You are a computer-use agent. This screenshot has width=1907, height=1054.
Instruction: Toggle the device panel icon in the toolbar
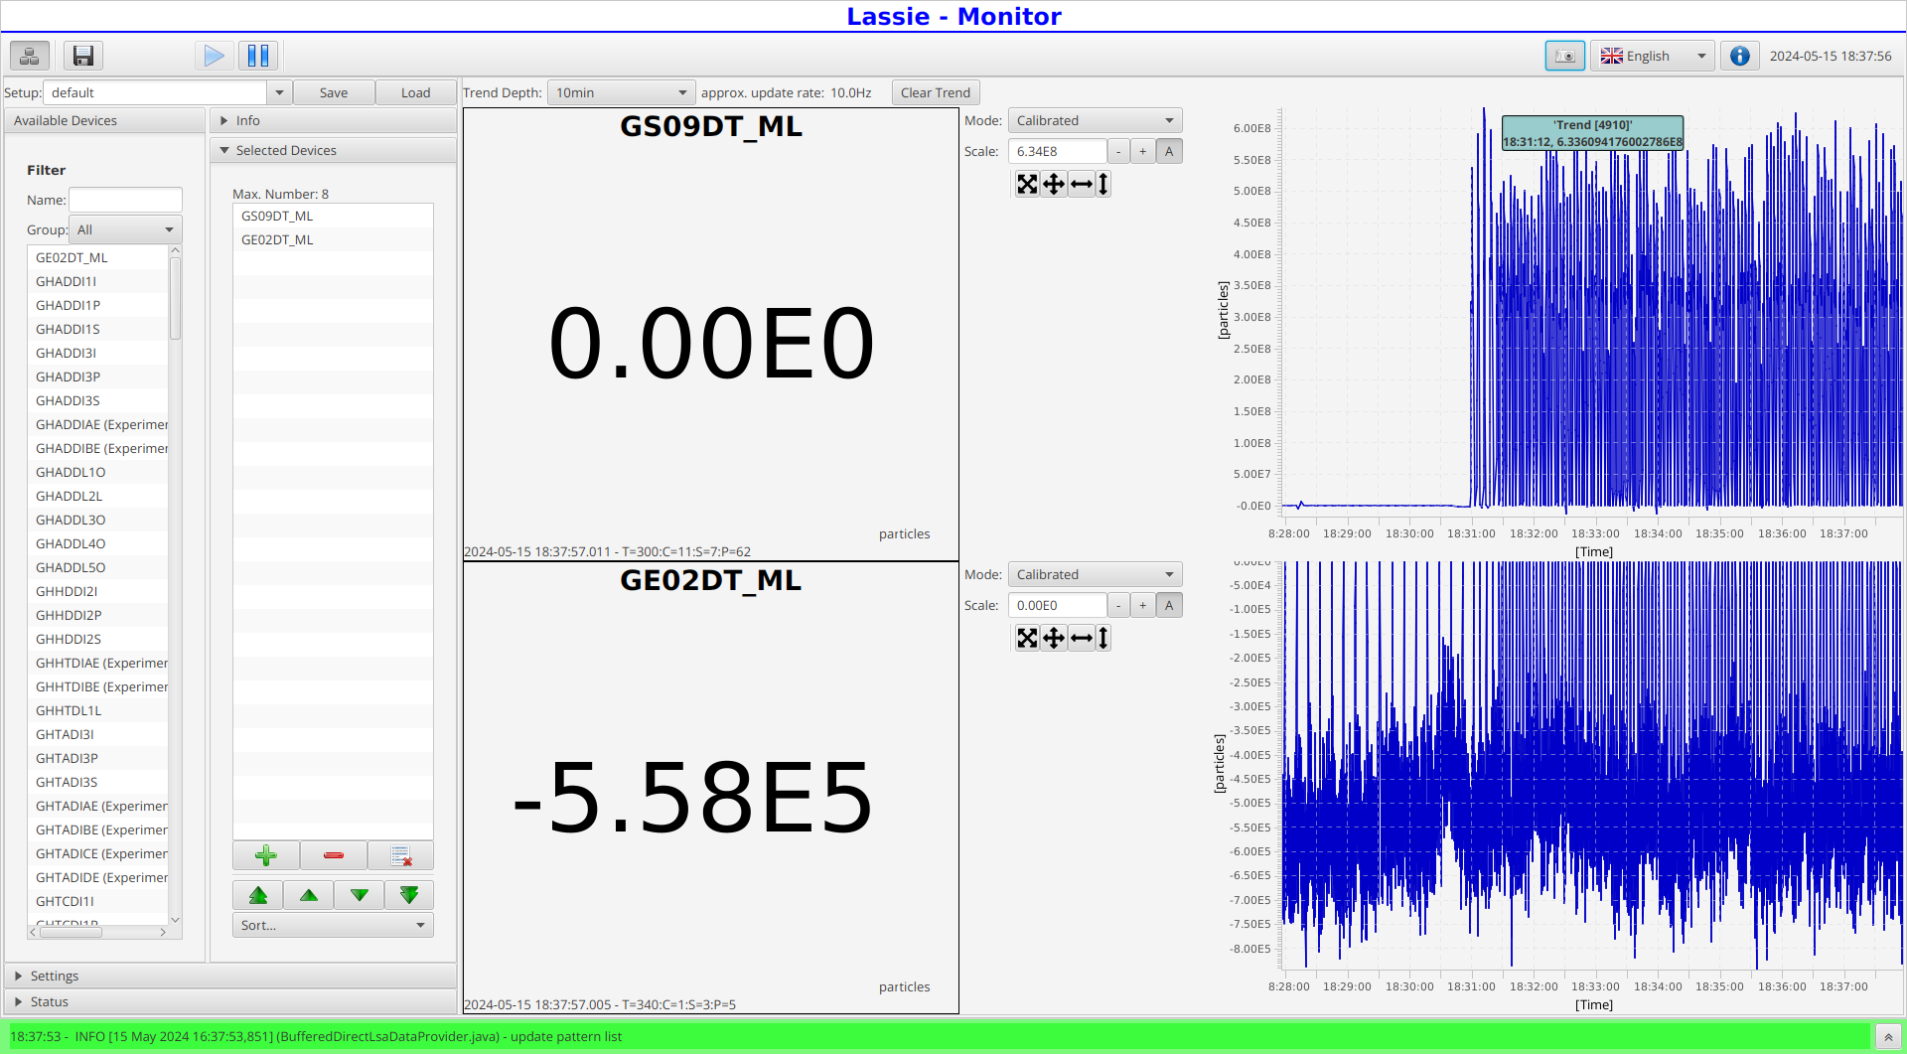point(30,56)
